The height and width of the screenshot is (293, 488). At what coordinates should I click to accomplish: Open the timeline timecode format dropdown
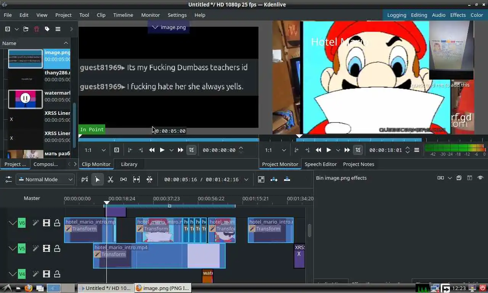coord(246,179)
